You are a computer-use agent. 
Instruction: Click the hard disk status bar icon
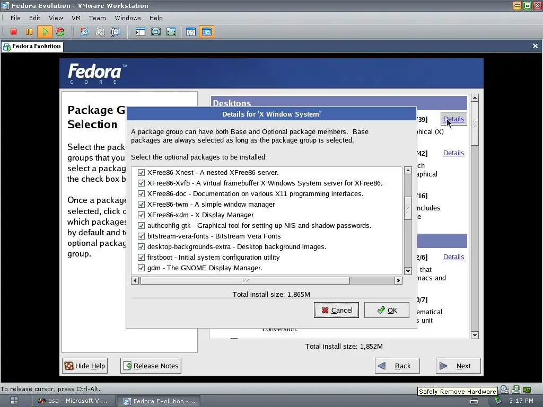click(505, 390)
